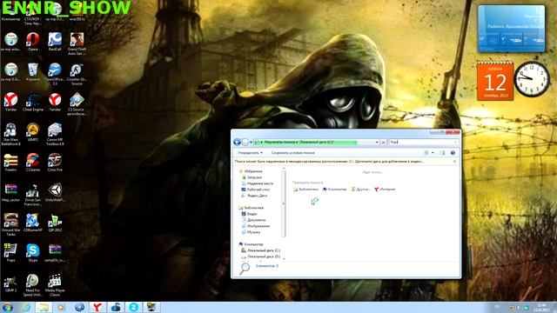Select Документы in the navigation pane
557x313 pixels.
tap(257, 220)
